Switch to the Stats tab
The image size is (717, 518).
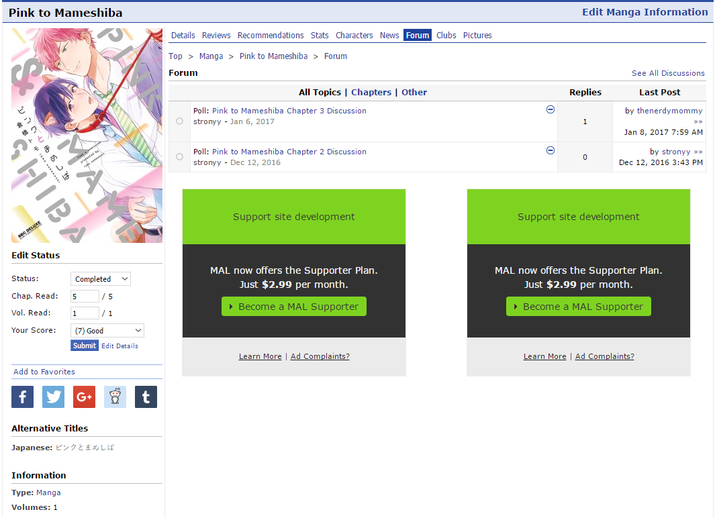click(320, 35)
